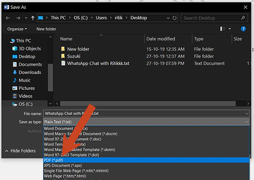The image size is (254, 180).
Task: Choose Word Macro-Enabled Template (*.dotm)
Action: tap(146, 150)
